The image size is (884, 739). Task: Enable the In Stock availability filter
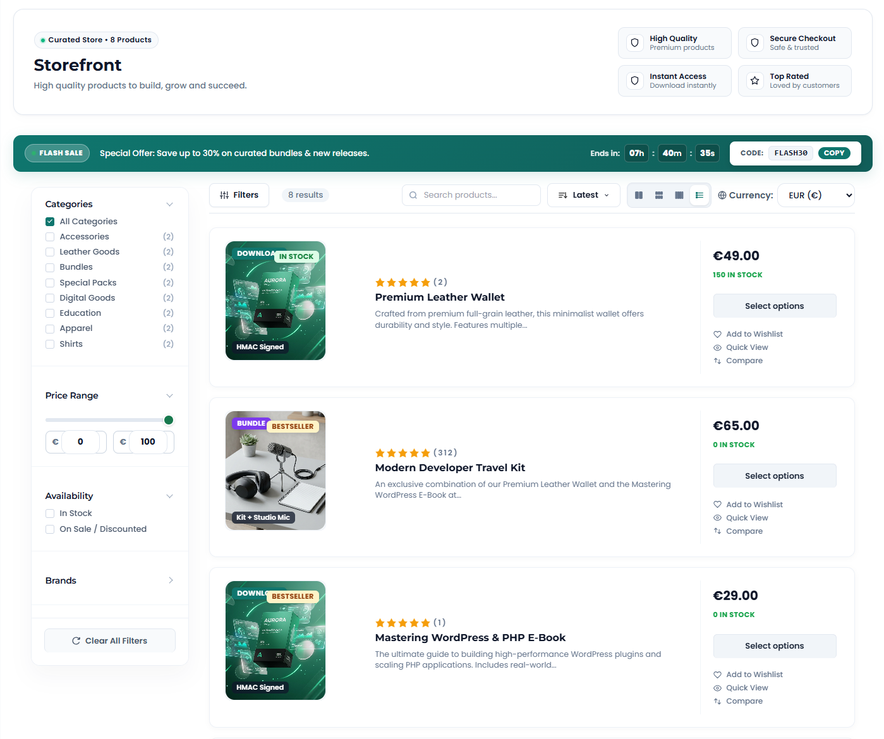[x=50, y=514]
